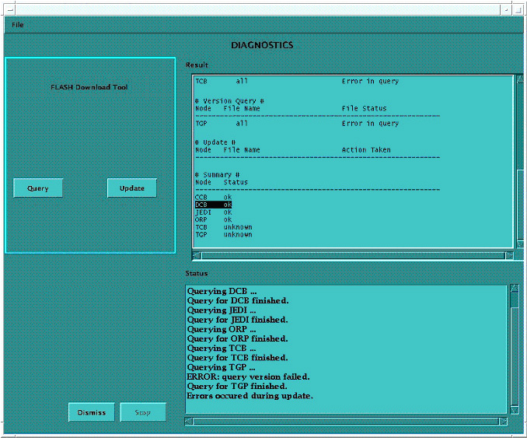Select the JEDI ok summary row
The height and width of the screenshot is (438, 527).
[x=213, y=212]
